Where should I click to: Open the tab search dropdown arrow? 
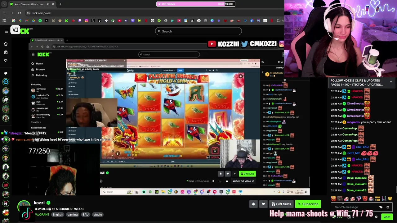[4, 4]
